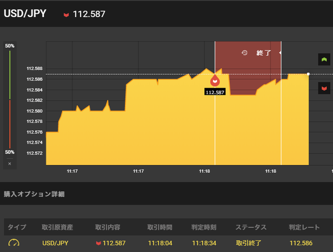Click the 終了 label in the red zone
The width and height of the screenshot is (333, 252).
coord(264,53)
